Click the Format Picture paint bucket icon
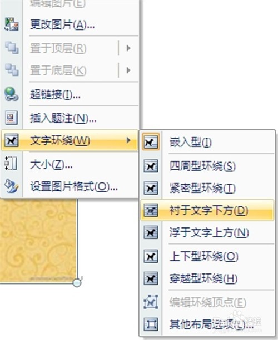 tap(11, 186)
